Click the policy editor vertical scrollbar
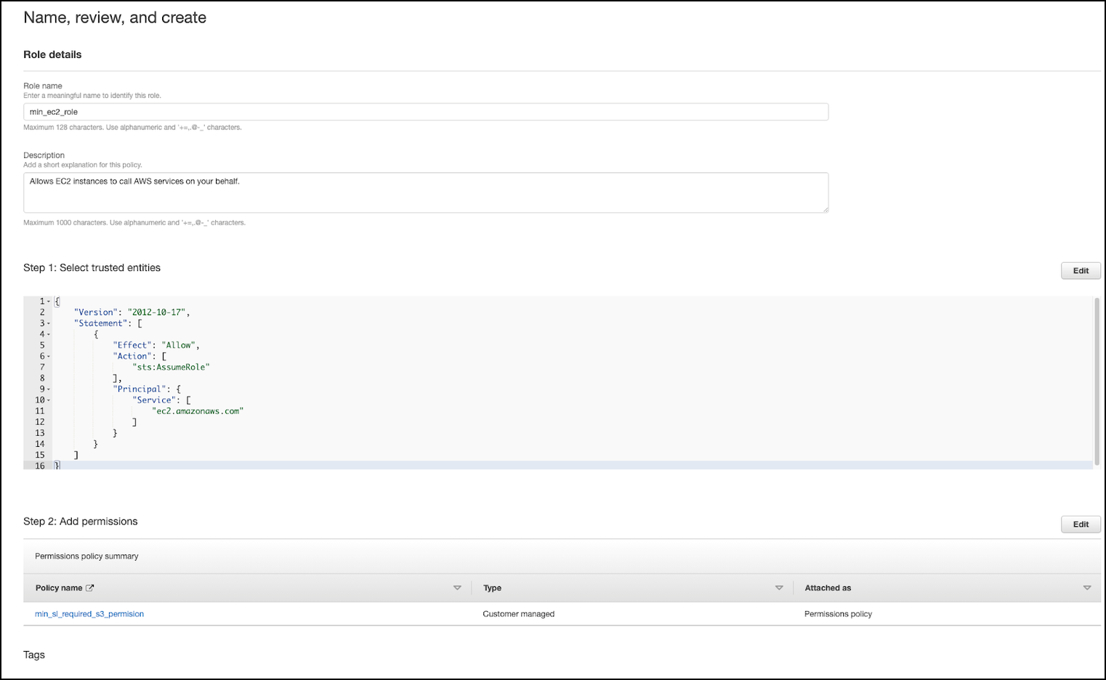 click(x=1097, y=381)
